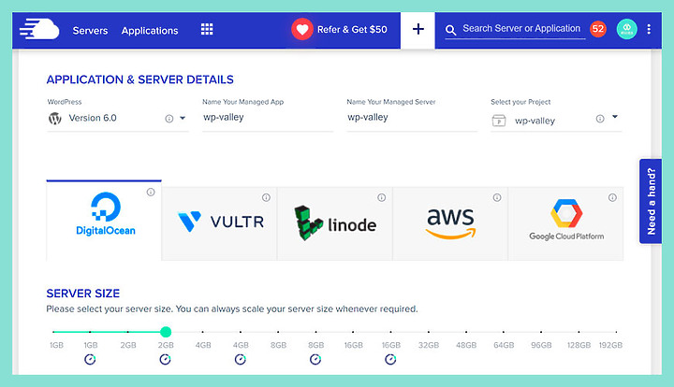The height and width of the screenshot is (387, 674).
Task: Click the plus add button
Action: (418, 29)
